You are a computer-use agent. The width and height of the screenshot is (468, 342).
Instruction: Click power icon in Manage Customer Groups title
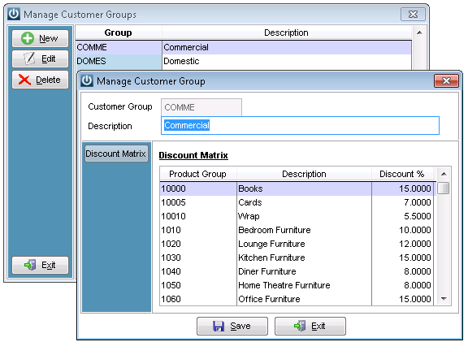[14, 14]
